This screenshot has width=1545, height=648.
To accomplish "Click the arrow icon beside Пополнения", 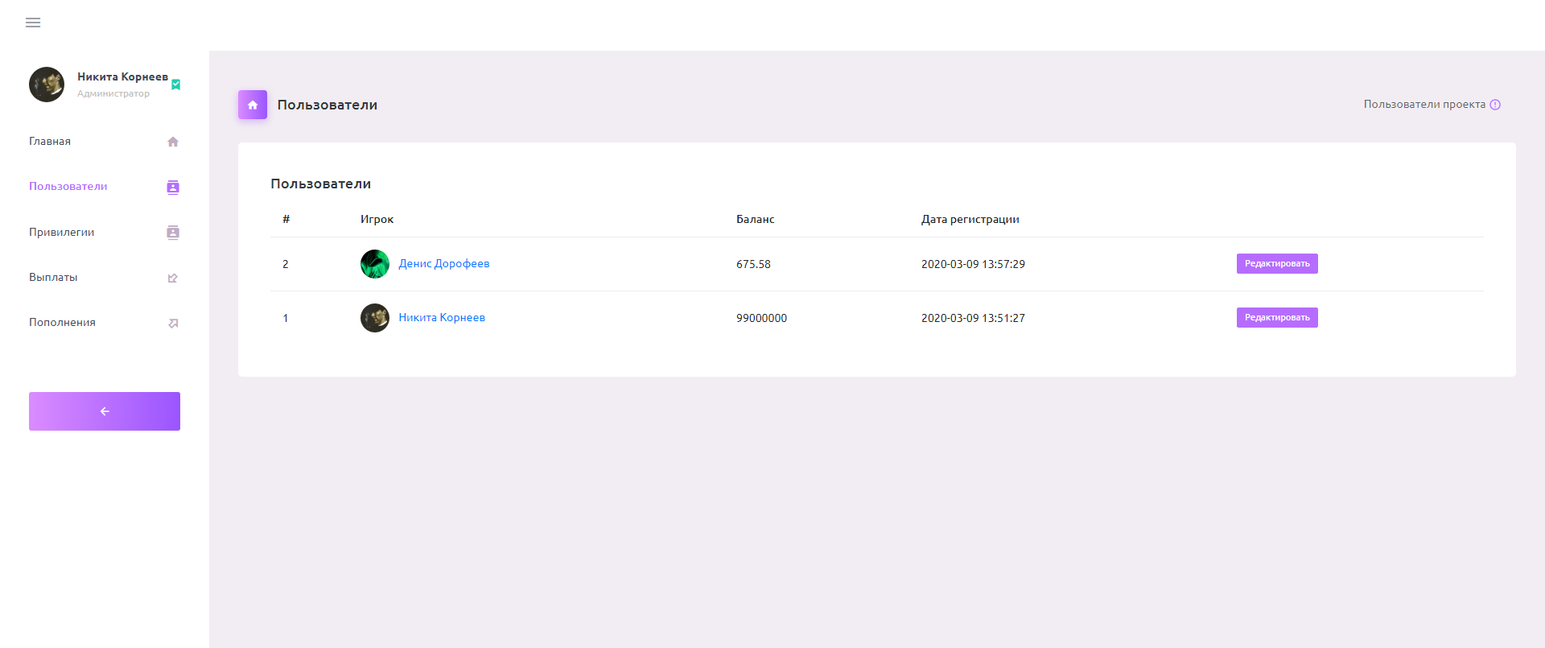I will click(x=173, y=323).
